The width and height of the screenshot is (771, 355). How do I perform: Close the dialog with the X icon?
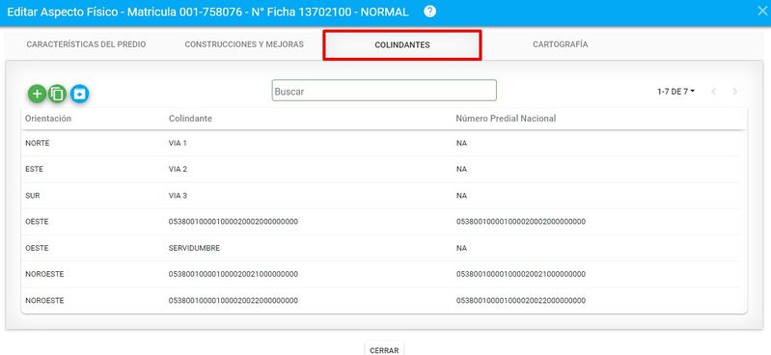pos(761,12)
